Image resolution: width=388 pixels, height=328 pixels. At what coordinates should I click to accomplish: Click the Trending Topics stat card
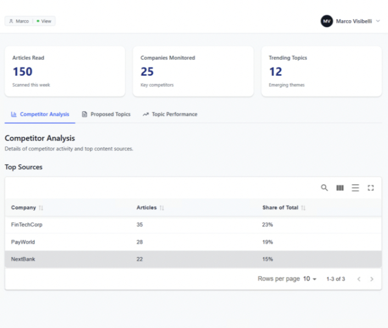tap(321, 71)
